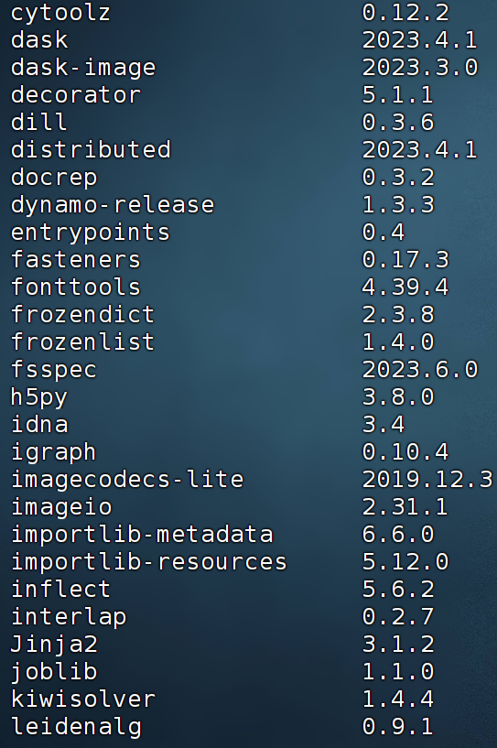This screenshot has height=748, width=497.
Task: Click the igraph package name
Action: [53, 452]
